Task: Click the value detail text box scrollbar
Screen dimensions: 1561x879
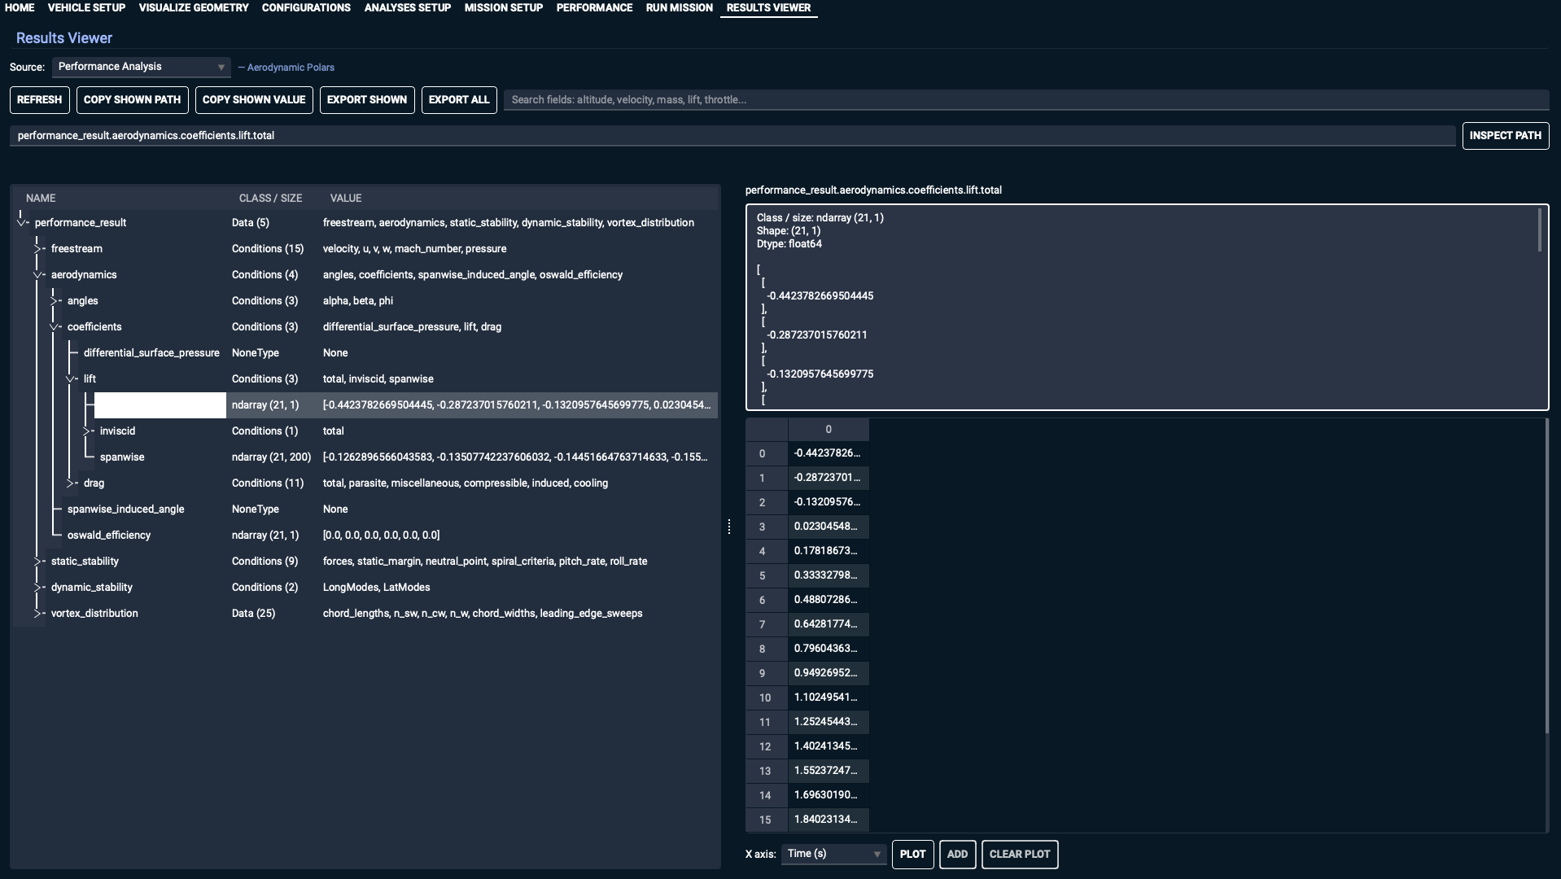Action: point(1540,230)
